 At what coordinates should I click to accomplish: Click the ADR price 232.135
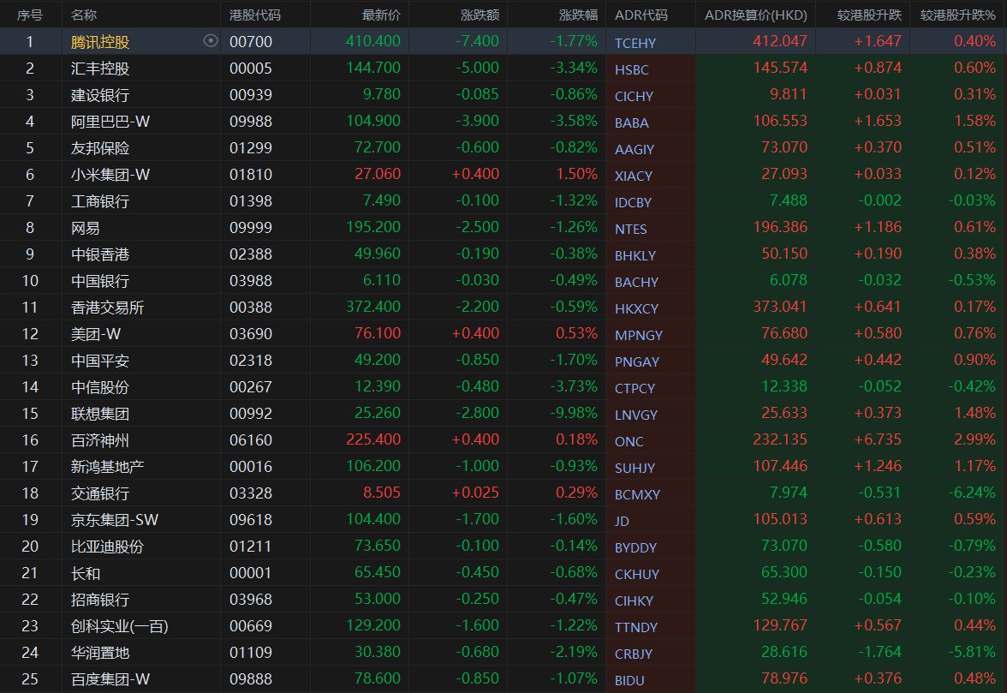[x=779, y=440]
